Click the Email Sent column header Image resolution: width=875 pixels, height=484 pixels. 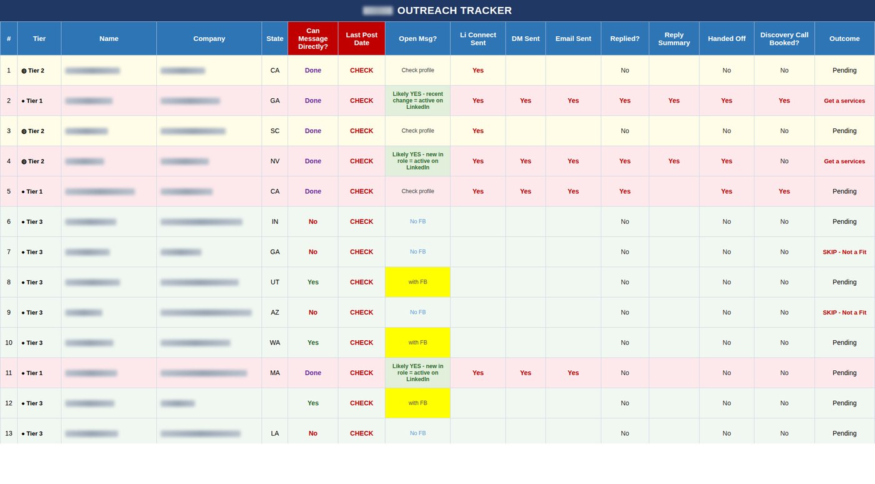click(x=573, y=38)
